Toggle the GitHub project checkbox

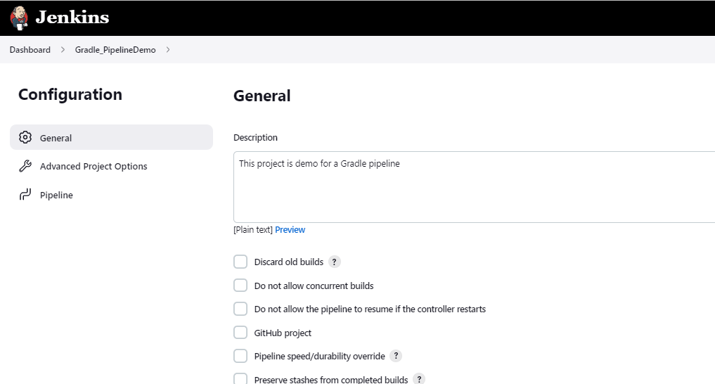pyautogui.click(x=240, y=333)
